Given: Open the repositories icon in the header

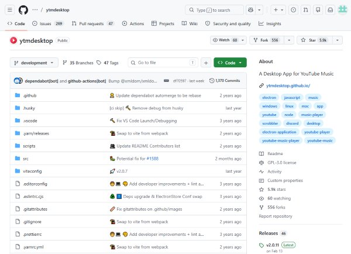Looking at the screenshot, I should [318, 10].
